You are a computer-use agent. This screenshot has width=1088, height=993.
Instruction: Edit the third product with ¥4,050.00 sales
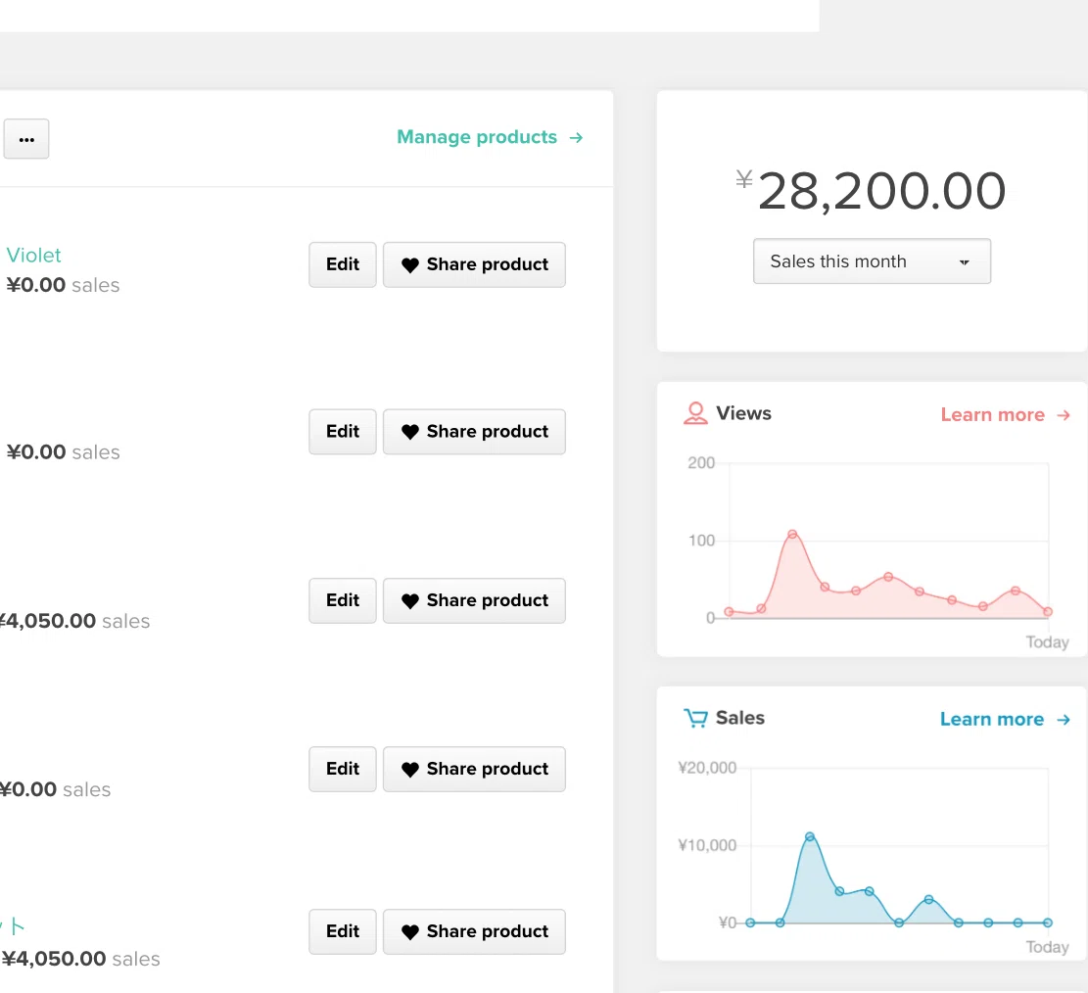(343, 600)
